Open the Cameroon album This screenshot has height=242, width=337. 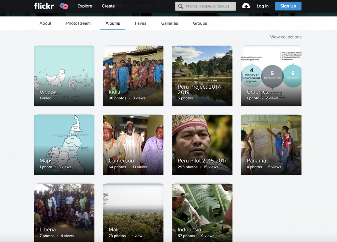tap(133, 145)
